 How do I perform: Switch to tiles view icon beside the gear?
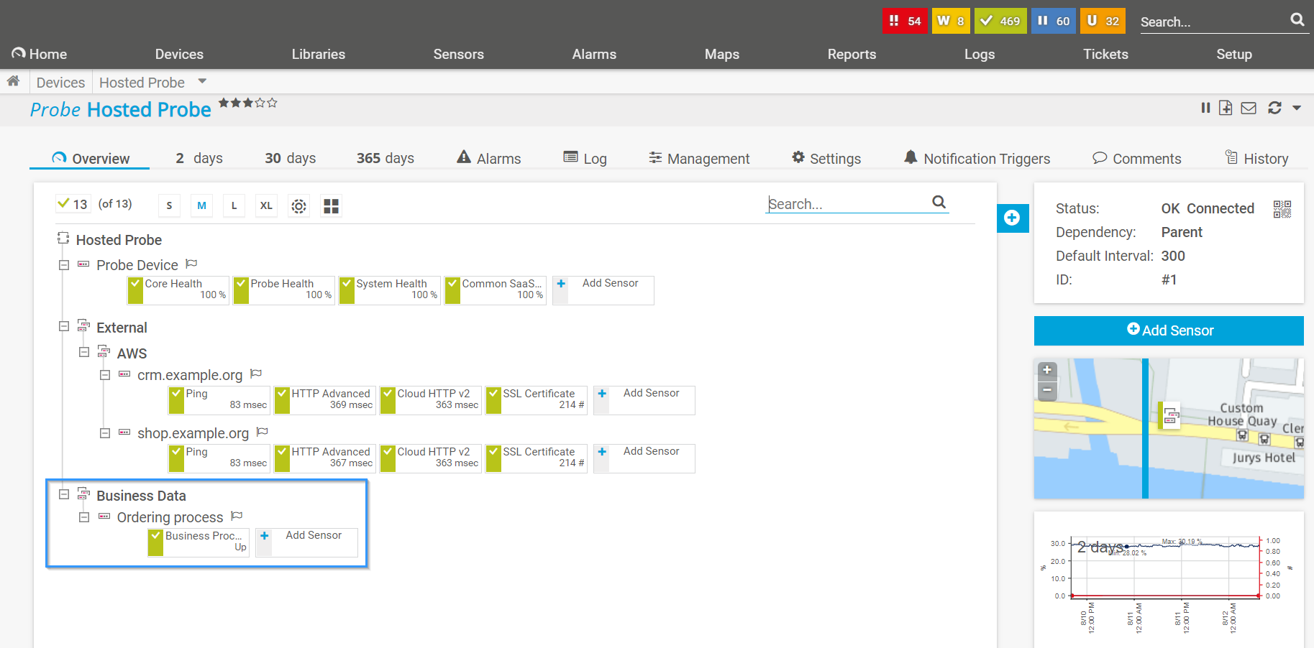(331, 206)
